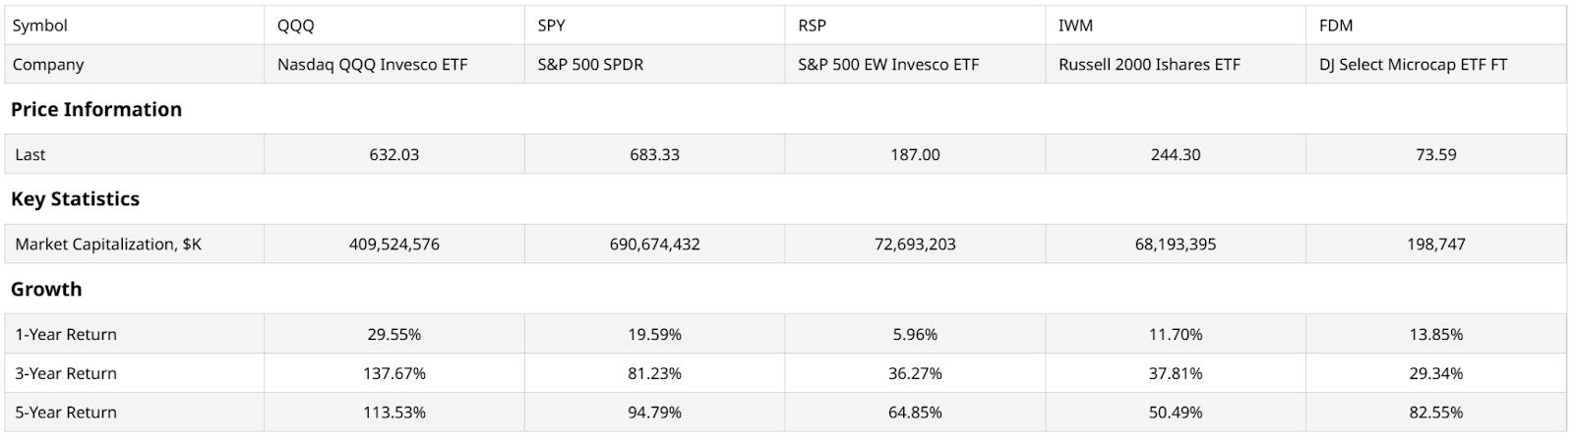Click the 1-Year Return row label
This screenshot has width=1574, height=442.
tap(66, 335)
